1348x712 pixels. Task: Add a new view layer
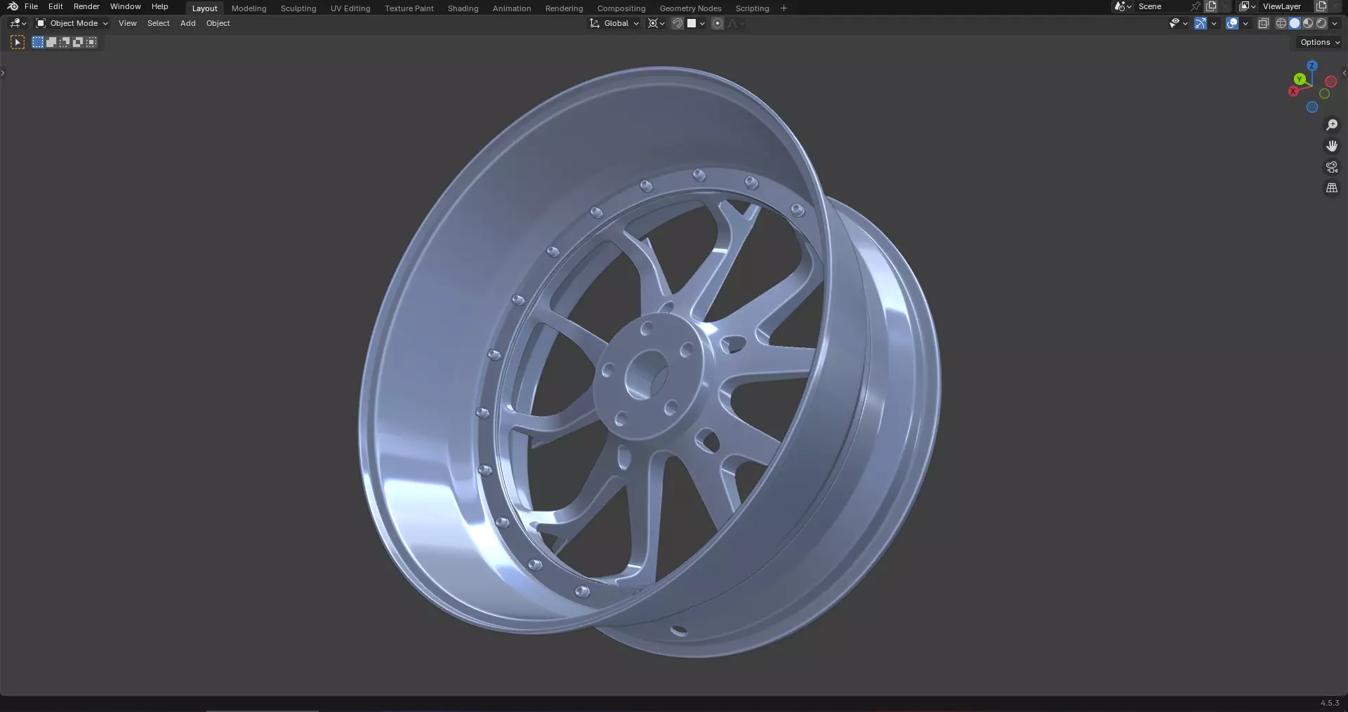coord(1321,6)
